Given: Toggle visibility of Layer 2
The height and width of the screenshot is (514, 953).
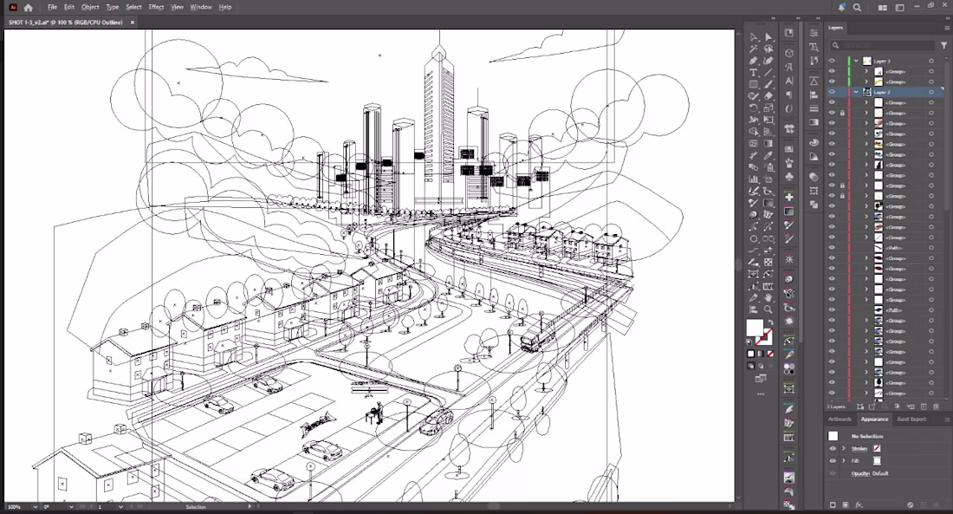Looking at the screenshot, I should tap(832, 92).
